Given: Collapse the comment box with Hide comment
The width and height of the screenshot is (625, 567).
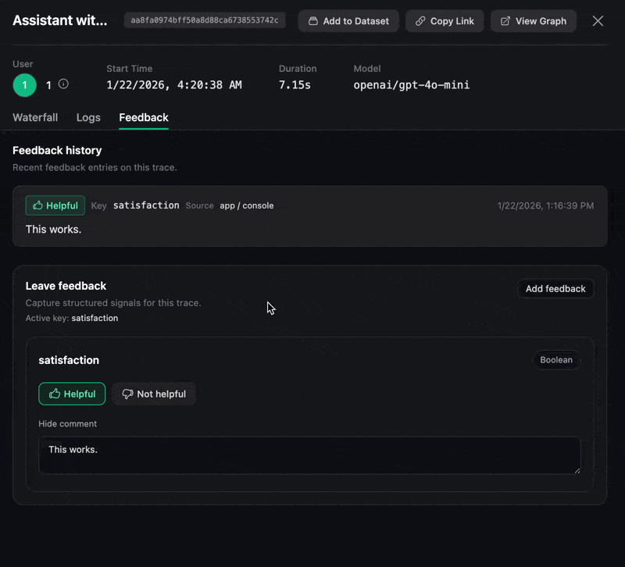Looking at the screenshot, I should pos(68,424).
